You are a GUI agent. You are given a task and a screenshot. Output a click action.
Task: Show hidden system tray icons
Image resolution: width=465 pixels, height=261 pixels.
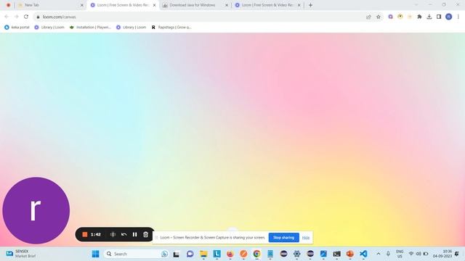point(379,254)
